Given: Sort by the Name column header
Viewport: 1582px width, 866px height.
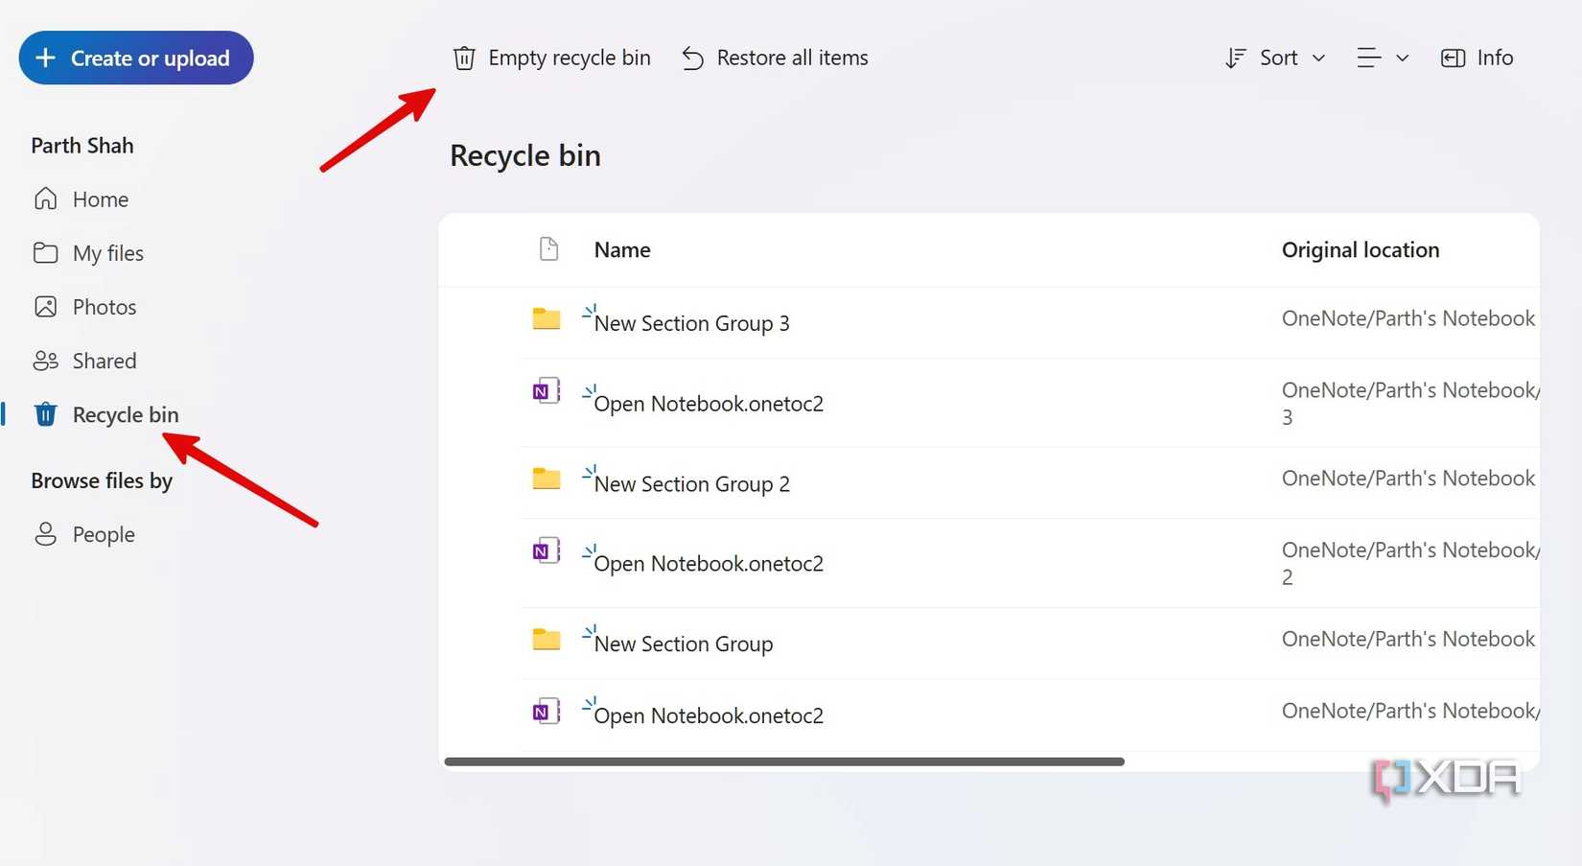Looking at the screenshot, I should pyautogui.click(x=621, y=249).
